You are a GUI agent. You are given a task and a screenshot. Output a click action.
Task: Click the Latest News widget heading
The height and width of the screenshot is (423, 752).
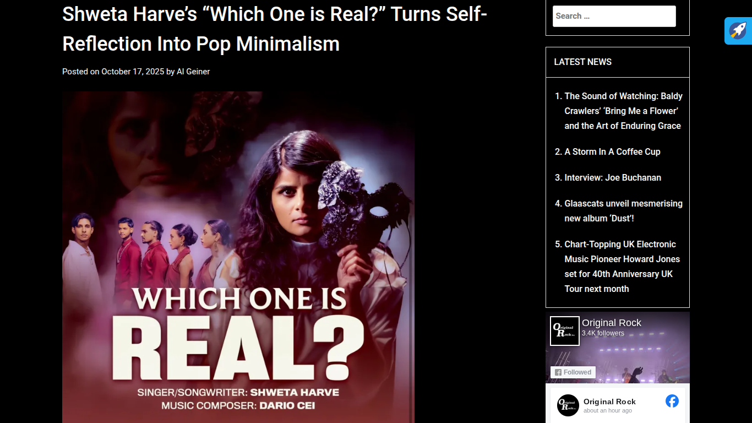(582, 62)
